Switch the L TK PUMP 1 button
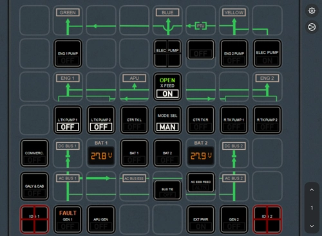Viewport: 322px width, 236px height. pos(68,120)
